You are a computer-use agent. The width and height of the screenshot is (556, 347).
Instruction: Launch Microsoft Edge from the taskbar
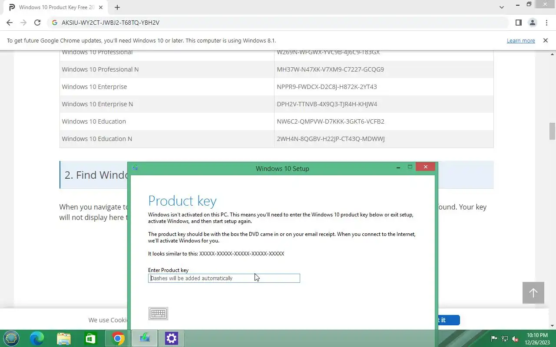(37, 338)
